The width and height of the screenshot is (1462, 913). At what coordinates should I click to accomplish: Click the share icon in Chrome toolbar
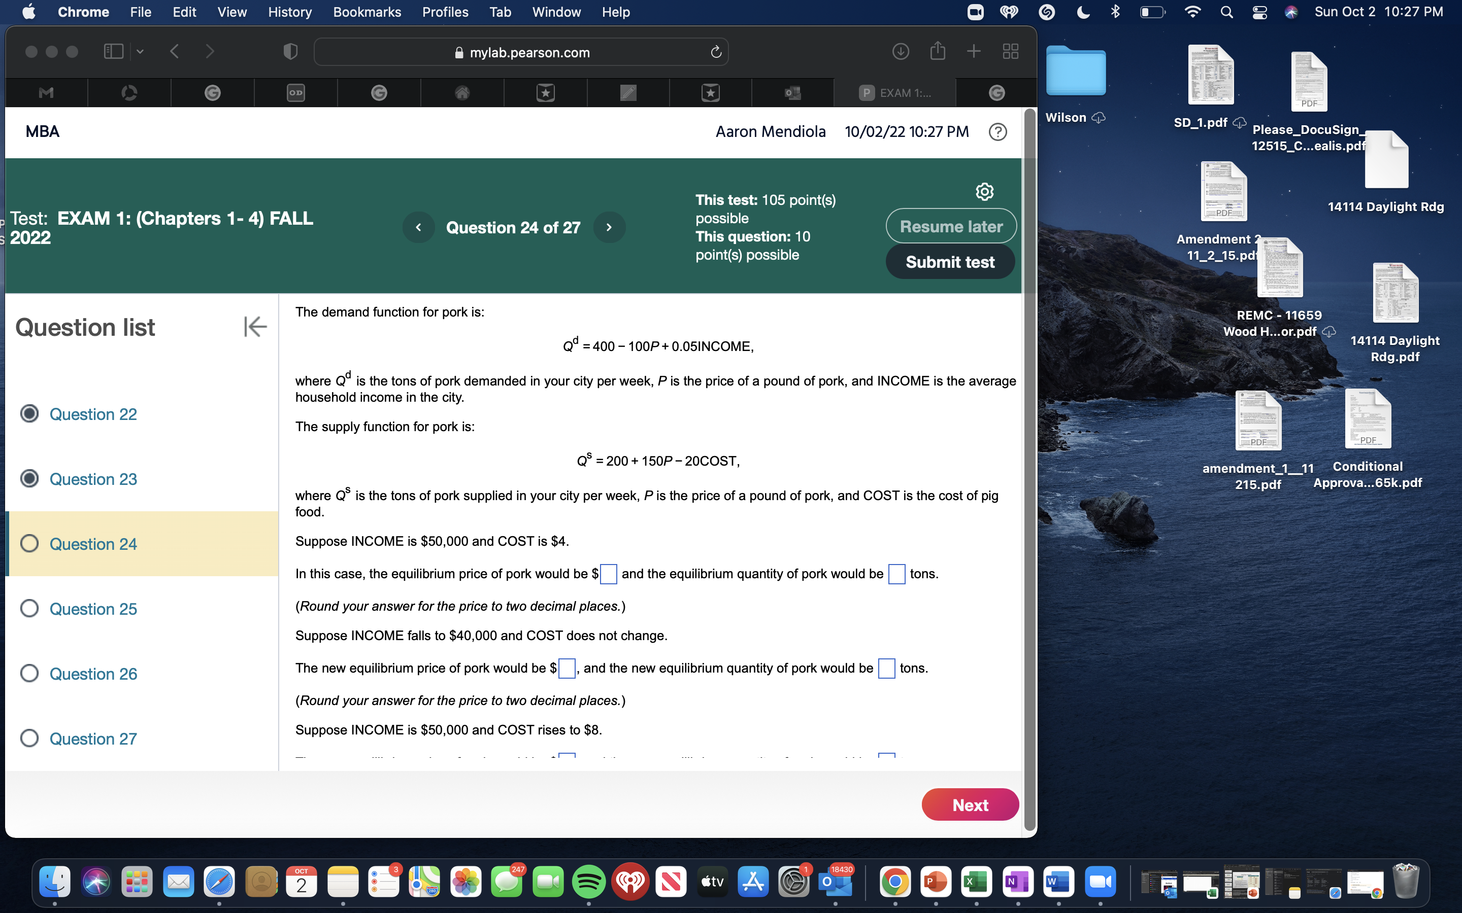pos(937,51)
